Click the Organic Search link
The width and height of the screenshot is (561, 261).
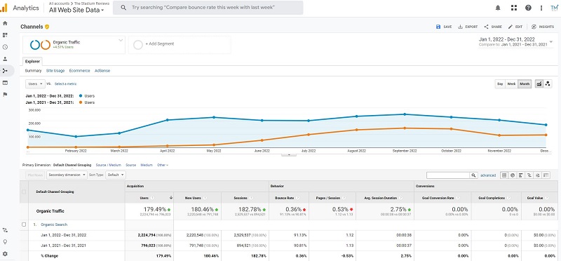point(54,225)
